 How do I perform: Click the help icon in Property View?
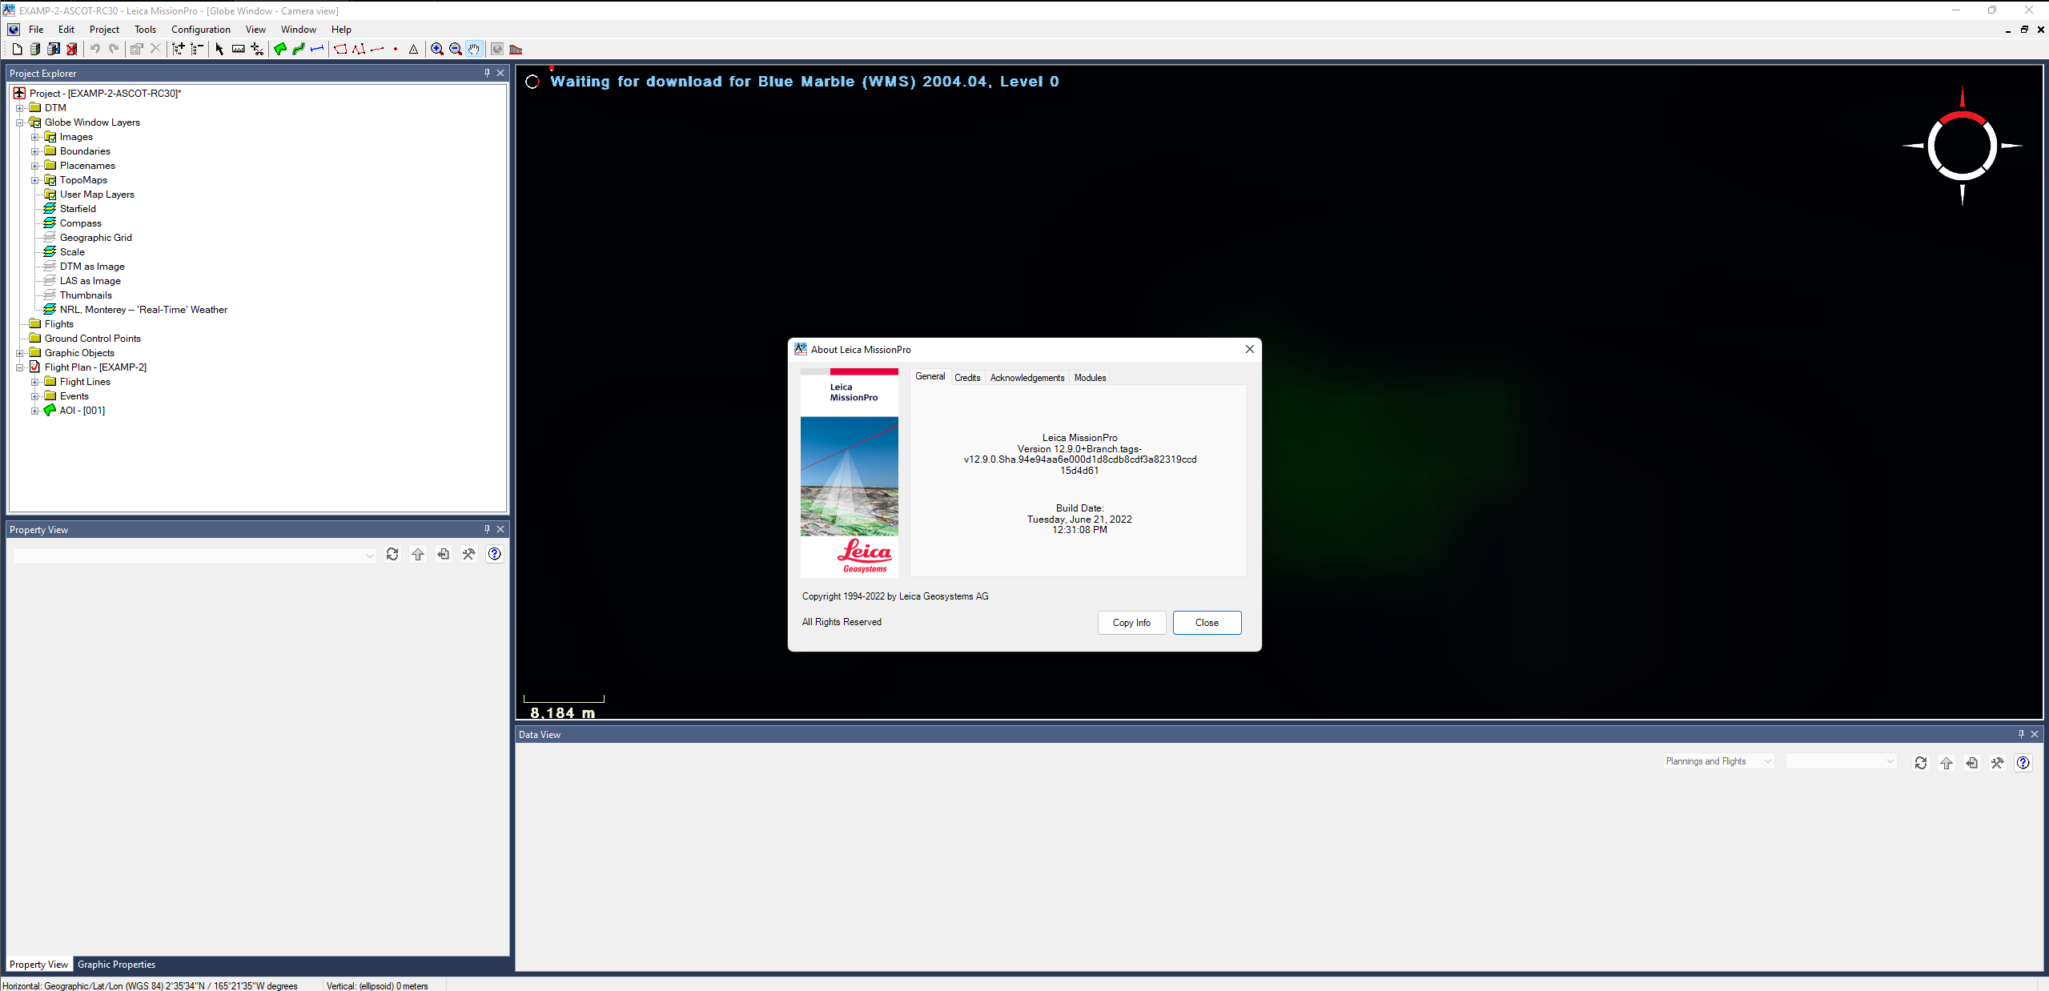point(495,554)
